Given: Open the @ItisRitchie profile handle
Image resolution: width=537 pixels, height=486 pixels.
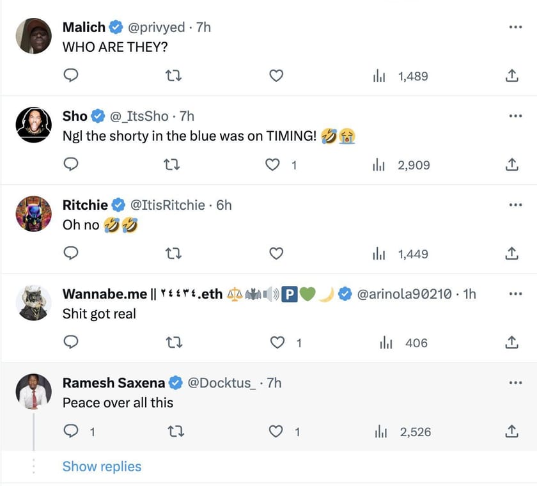Looking at the screenshot, I should [167, 205].
